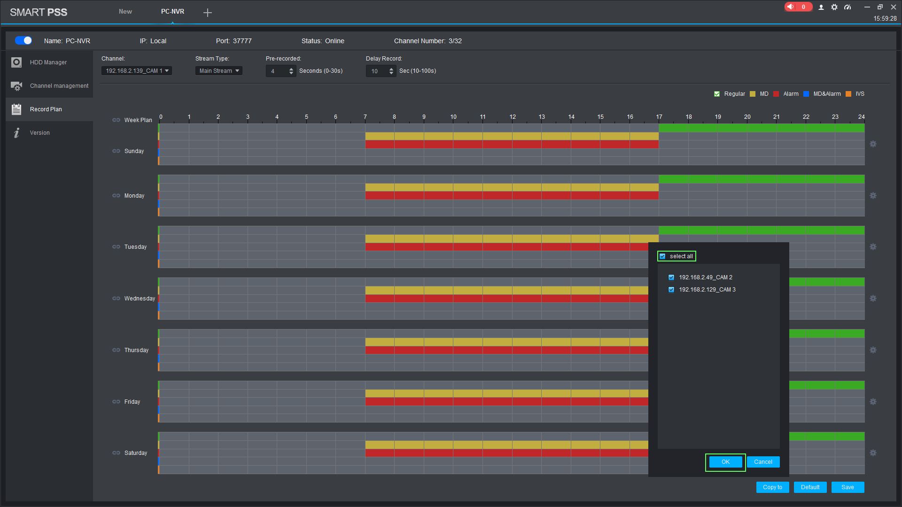Increase the Pre-recorded seconds stepper

coord(291,69)
